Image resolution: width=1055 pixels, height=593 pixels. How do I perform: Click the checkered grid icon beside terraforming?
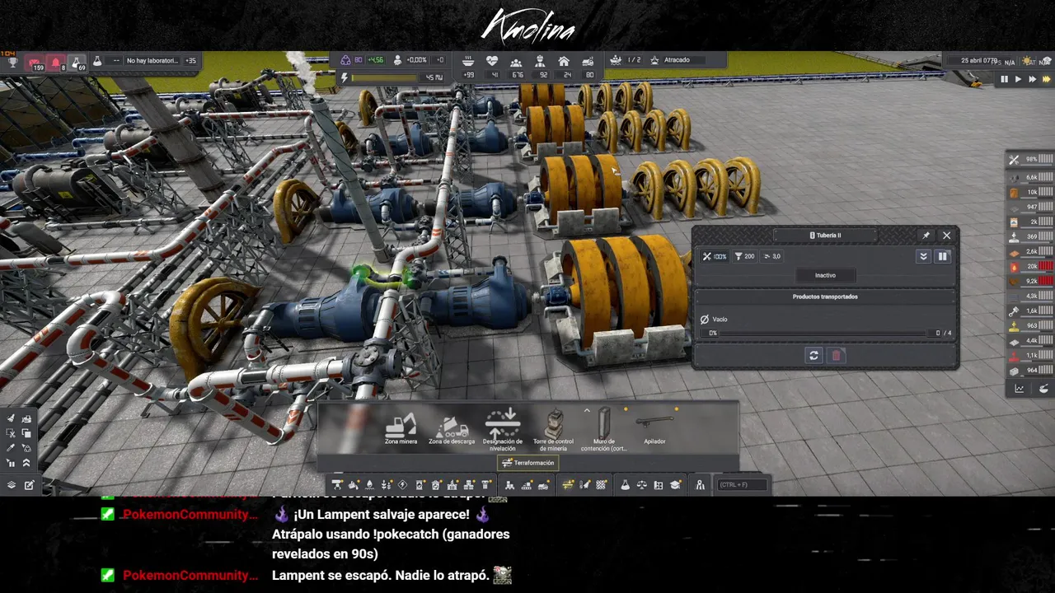[x=601, y=484]
